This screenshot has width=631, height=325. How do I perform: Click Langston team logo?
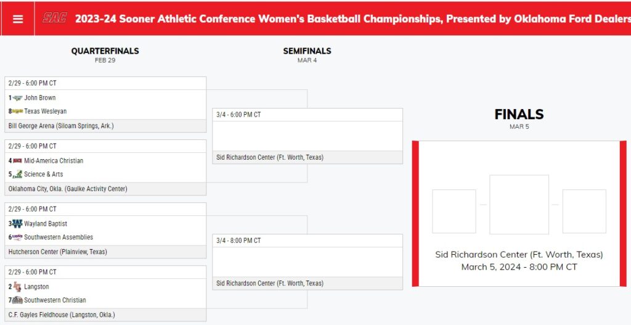17,287
